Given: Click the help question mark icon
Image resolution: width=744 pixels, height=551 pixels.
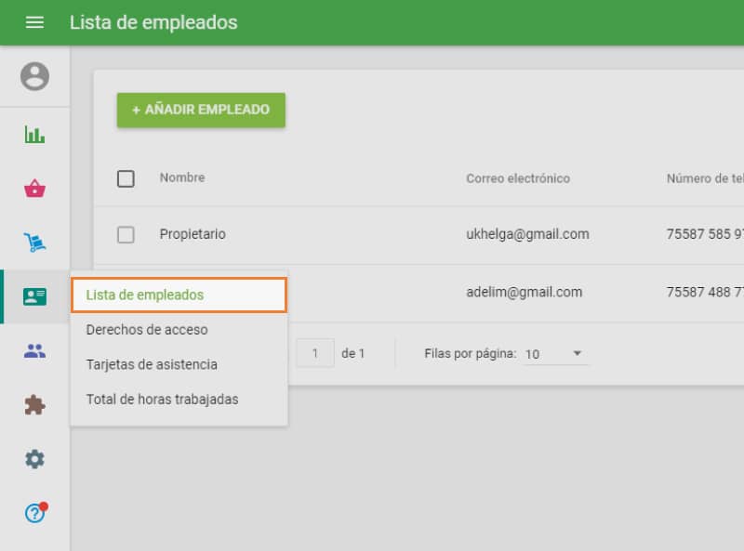Looking at the screenshot, I should [x=35, y=512].
